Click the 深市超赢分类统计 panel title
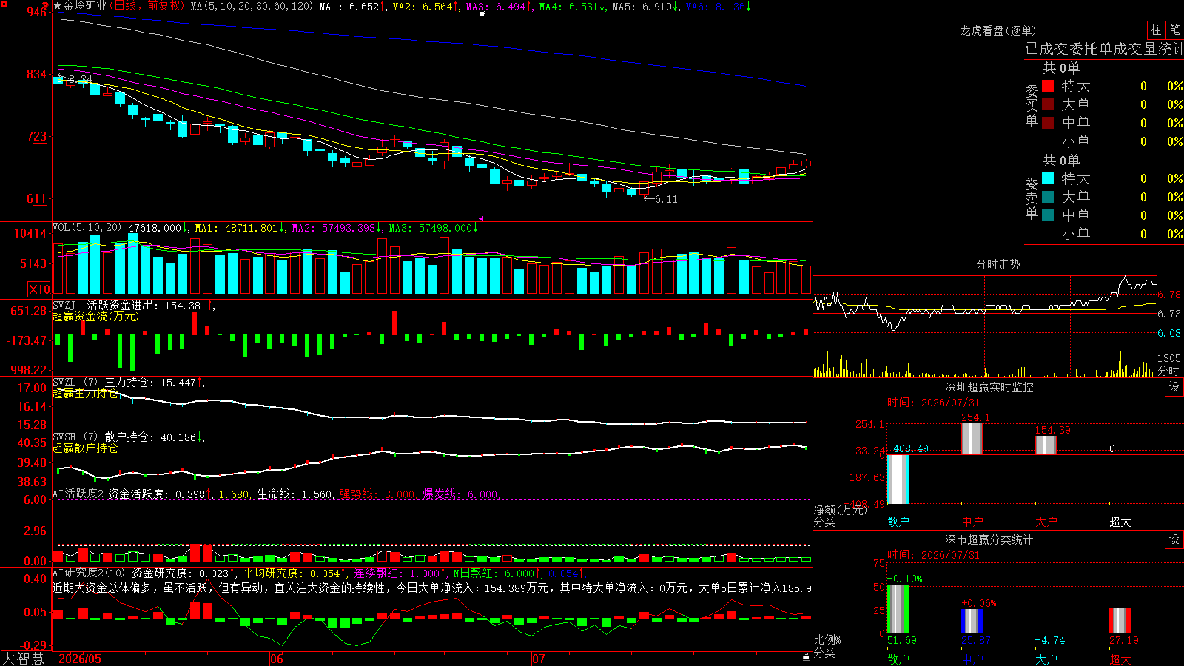Viewport: 1184px width, 666px height. pyautogui.click(x=989, y=539)
